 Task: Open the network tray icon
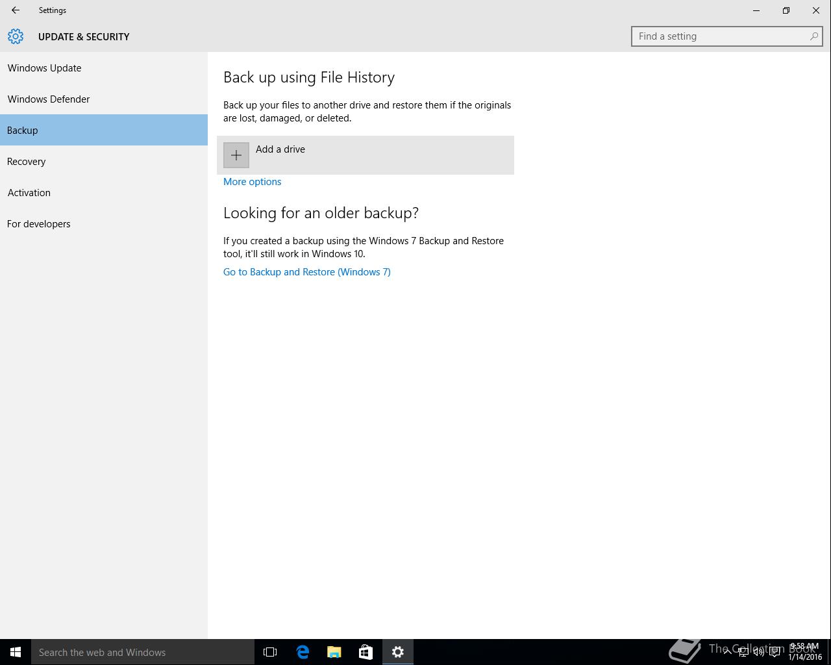click(743, 652)
